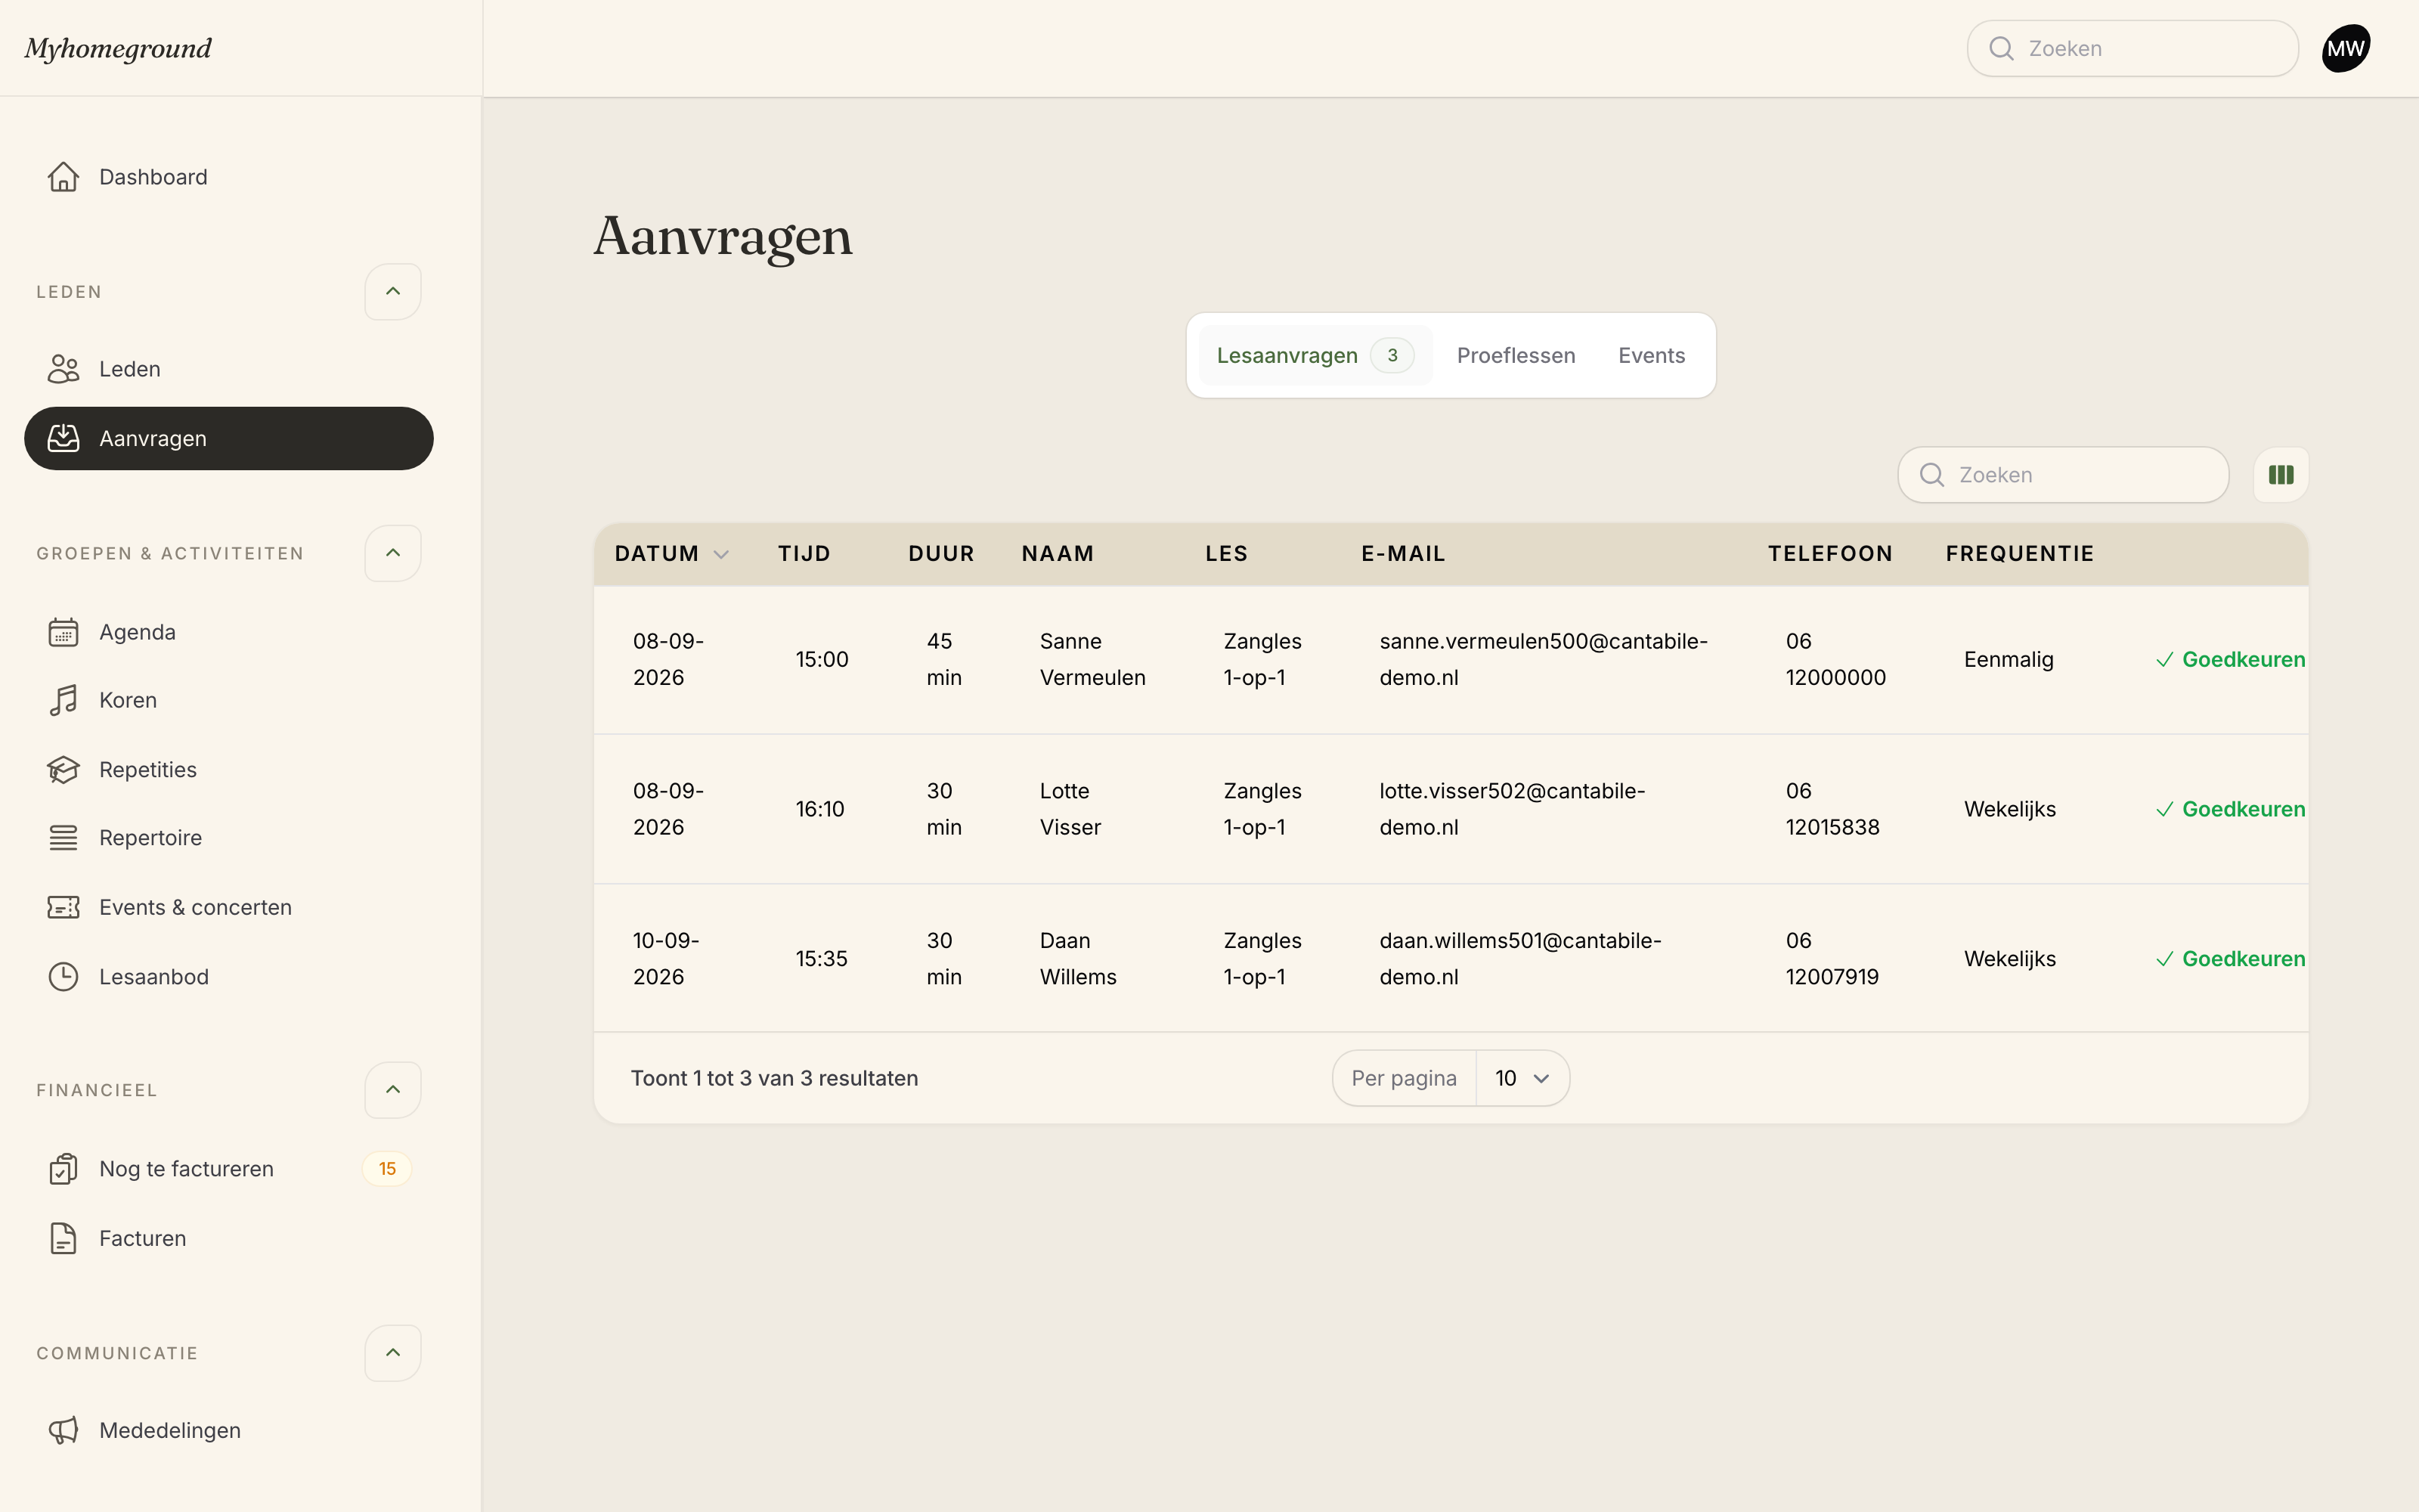Screen dimensions: 2419x1512
Task: Click the Koren music note icon
Action: pos(63,700)
